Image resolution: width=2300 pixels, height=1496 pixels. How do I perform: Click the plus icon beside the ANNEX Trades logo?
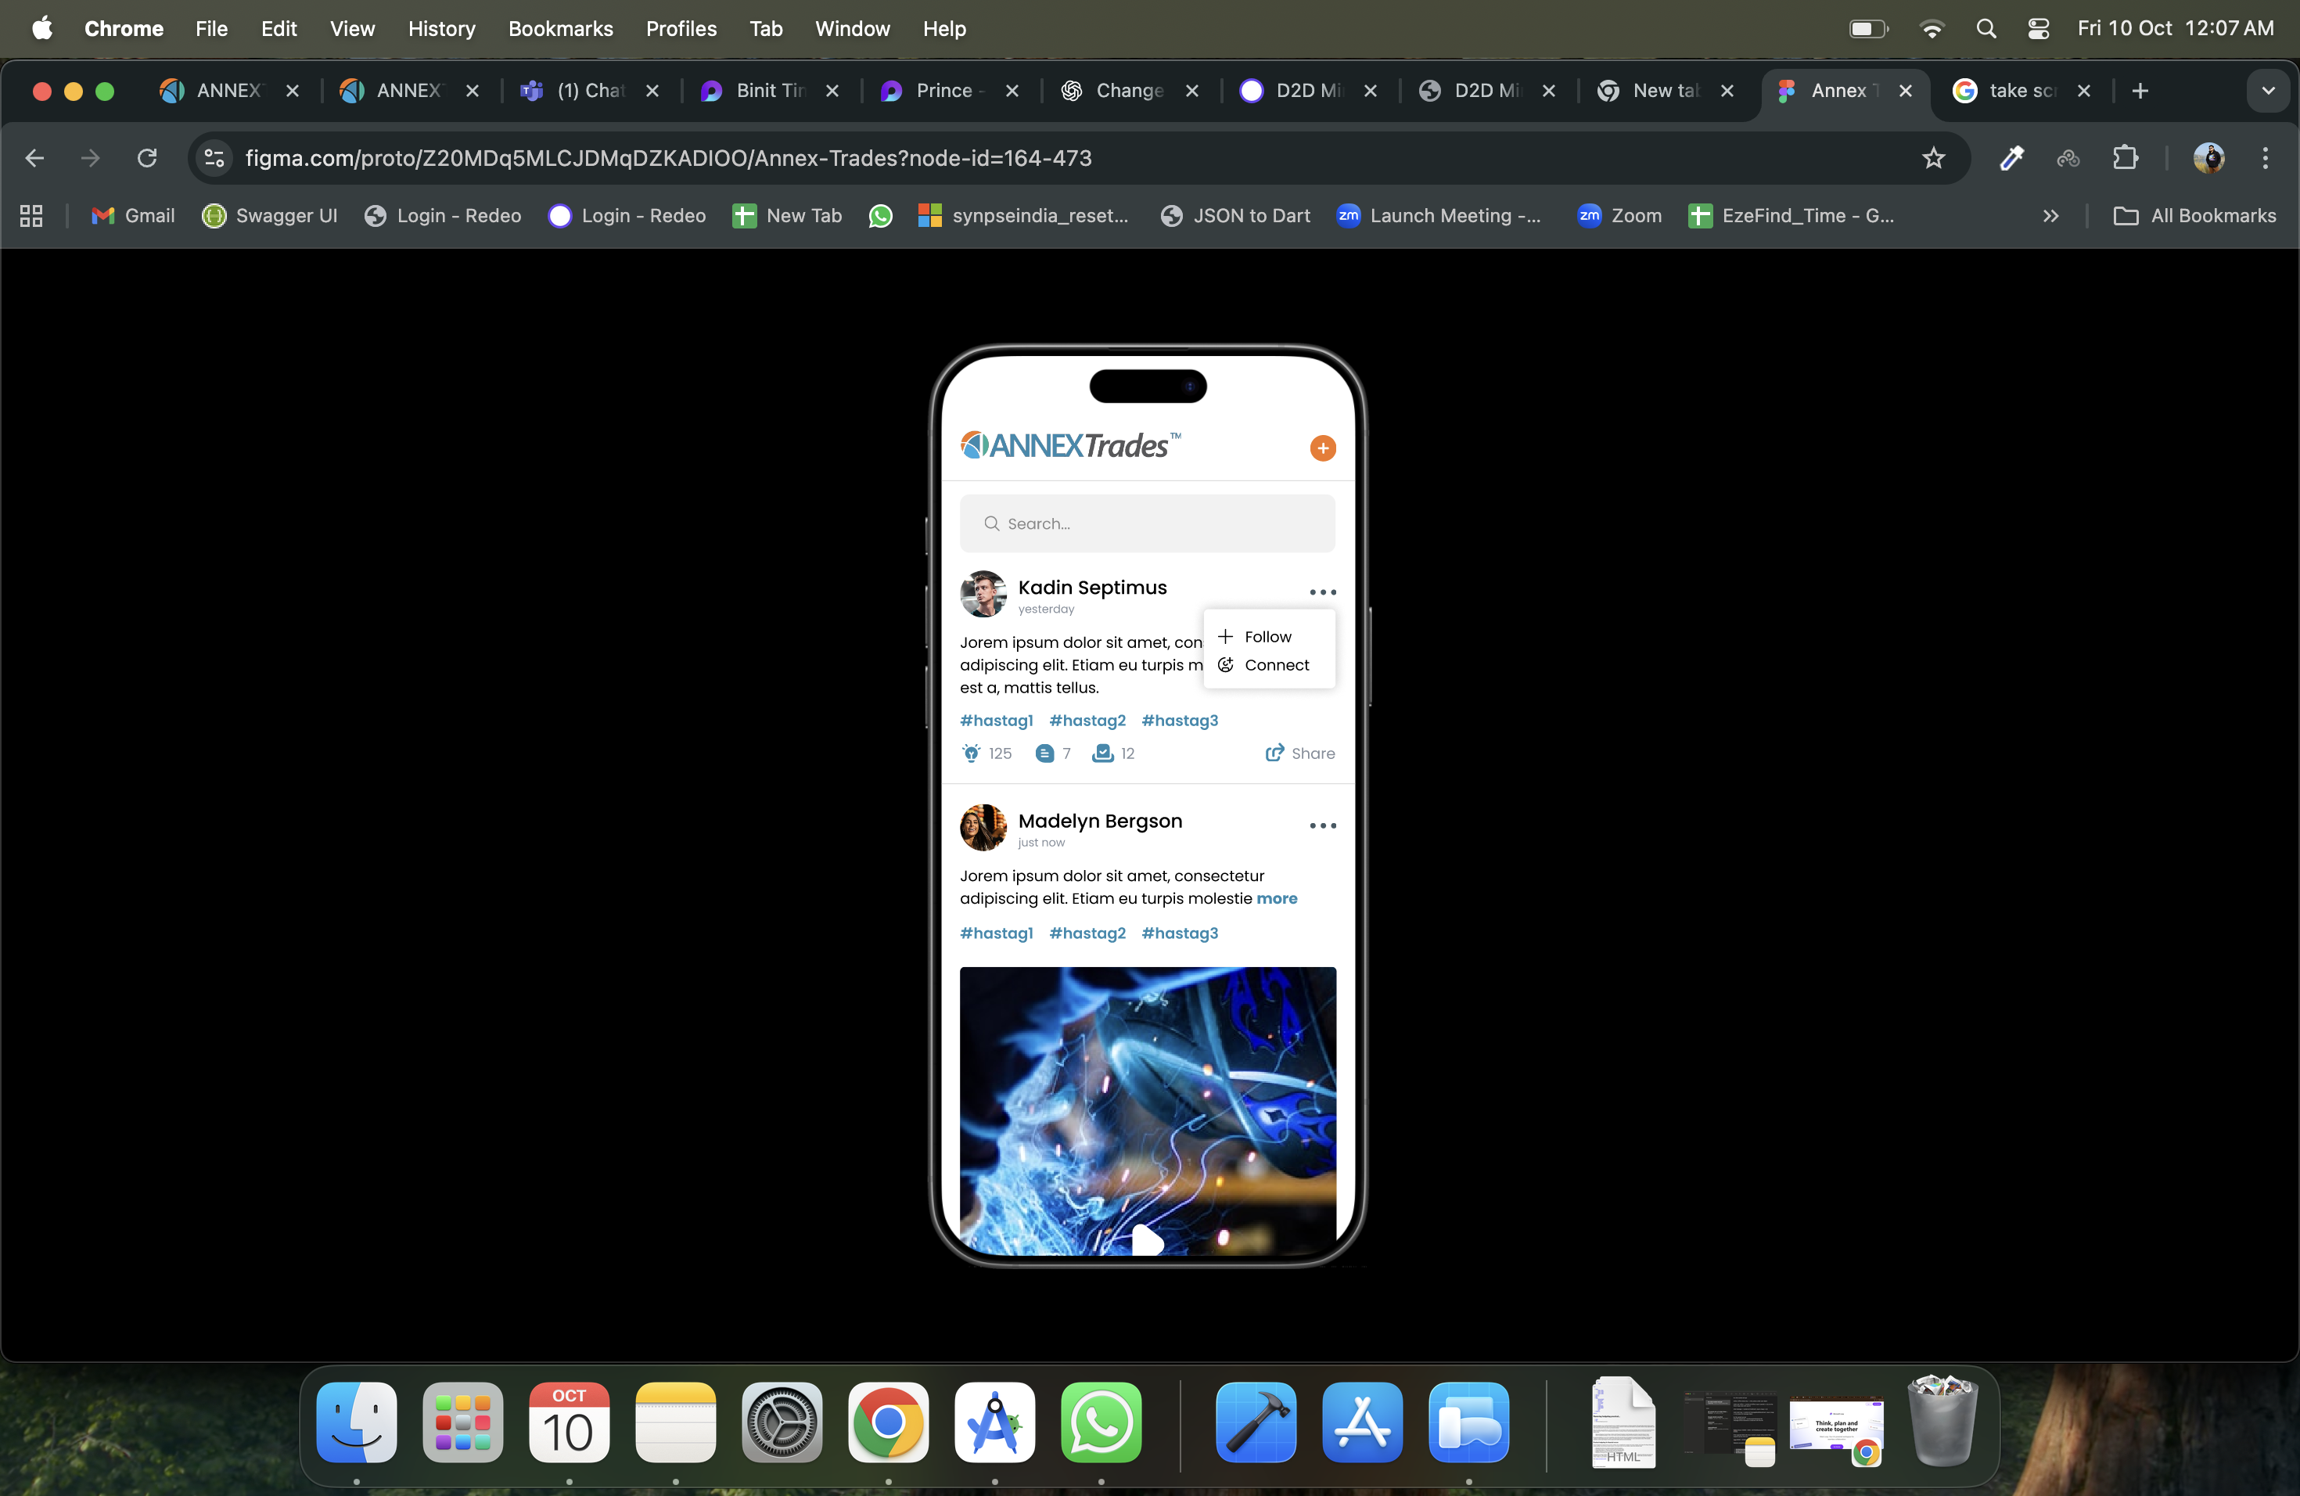1322,448
